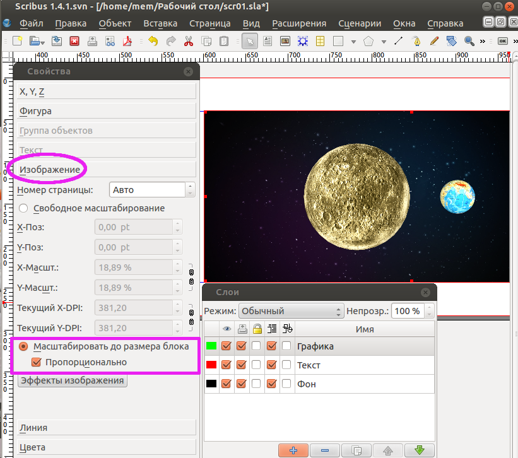Viewport: 518px width, 458px height.
Task: Select the Free Scaling radio button
Action: (23, 208)
